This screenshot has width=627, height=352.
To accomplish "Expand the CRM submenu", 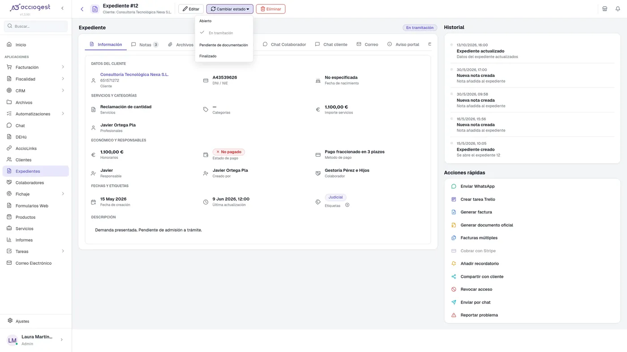I will coord(63,90).
